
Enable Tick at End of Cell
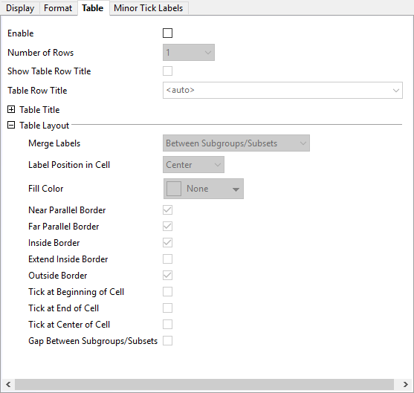coord(167,308)
